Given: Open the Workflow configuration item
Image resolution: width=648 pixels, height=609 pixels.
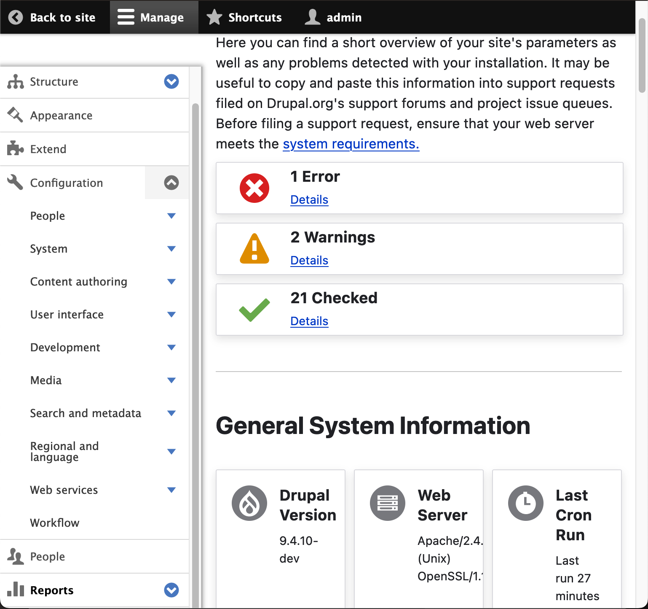Looking at the screenshot, I should 55,523.
